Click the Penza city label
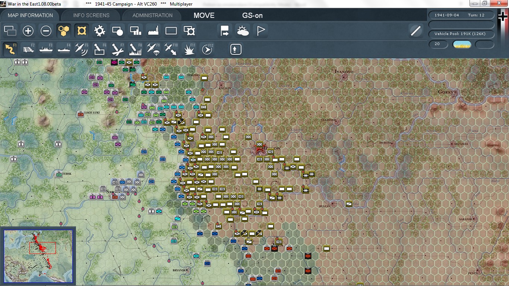This screenshot has height=286, width=509. click(473, 273)
